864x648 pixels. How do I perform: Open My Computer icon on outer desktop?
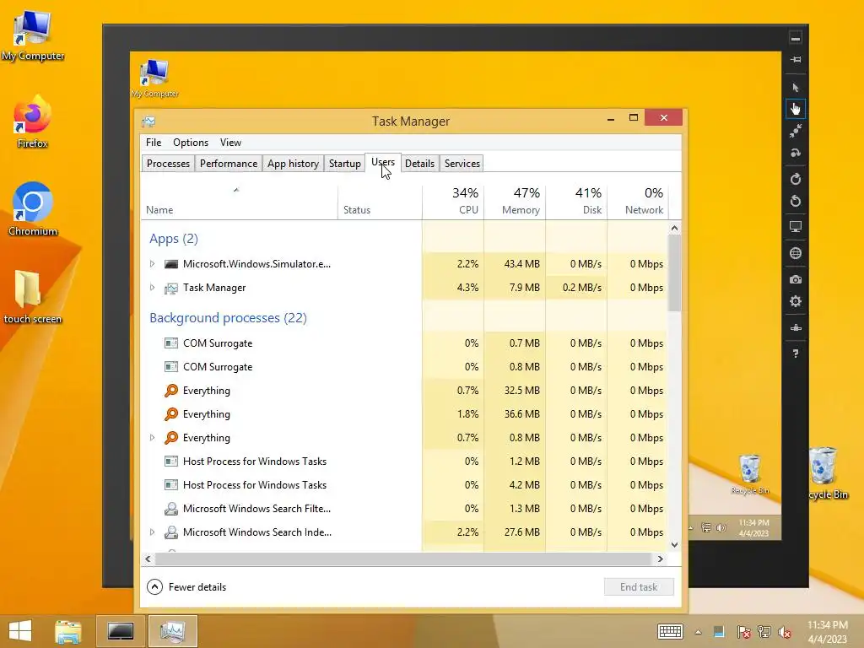pyautogui.click(x=33, y=35)
